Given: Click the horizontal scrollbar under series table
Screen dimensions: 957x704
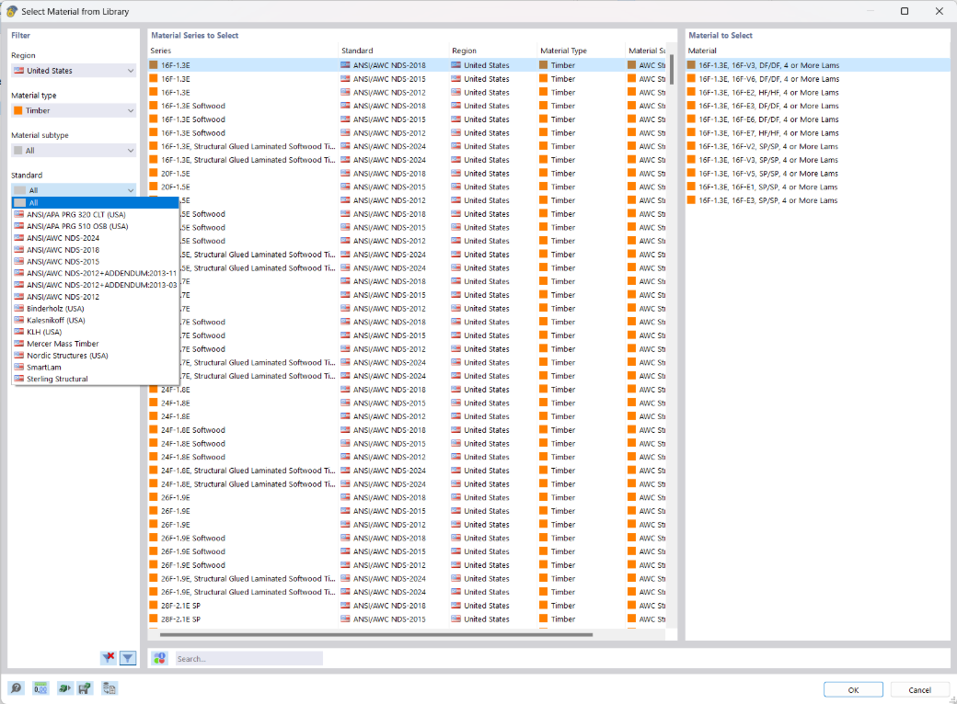Looking at the screenshot, I should click(x=376, y=634).
